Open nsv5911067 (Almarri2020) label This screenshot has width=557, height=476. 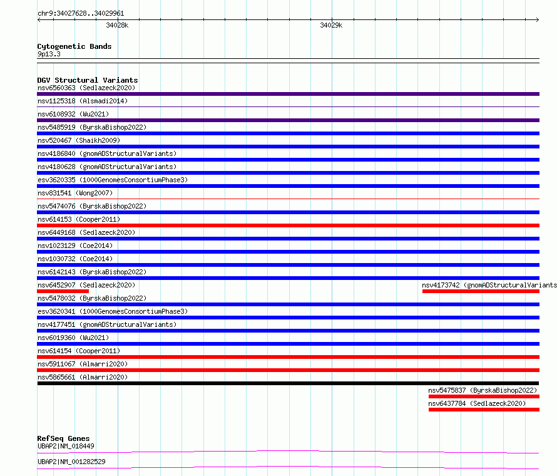83,364
